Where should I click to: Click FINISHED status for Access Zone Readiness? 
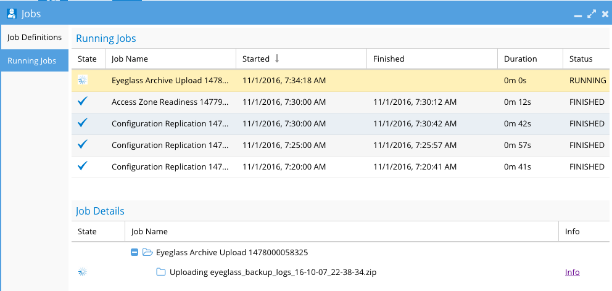point(587,102)
